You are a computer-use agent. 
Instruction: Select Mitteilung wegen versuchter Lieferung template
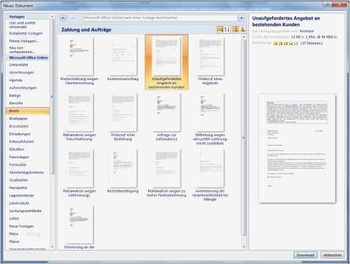point(210,119)
